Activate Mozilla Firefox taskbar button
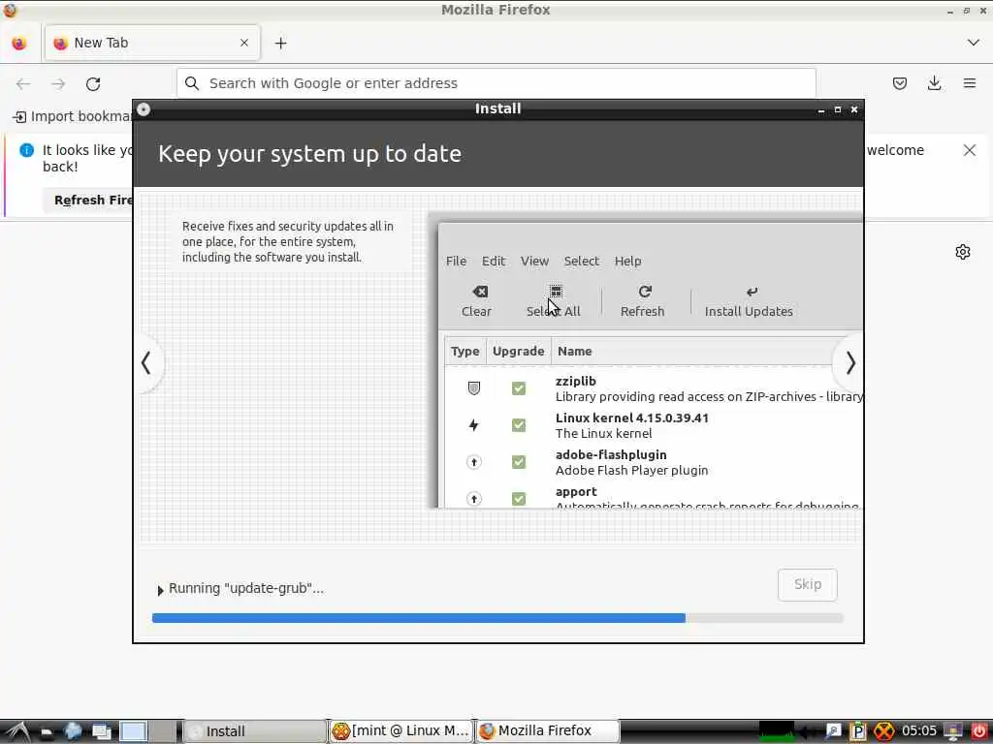 (547, 731)
